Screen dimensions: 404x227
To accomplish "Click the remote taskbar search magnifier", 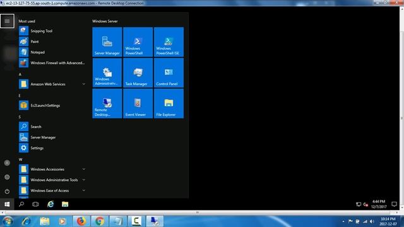I will [x=21, y=204].
